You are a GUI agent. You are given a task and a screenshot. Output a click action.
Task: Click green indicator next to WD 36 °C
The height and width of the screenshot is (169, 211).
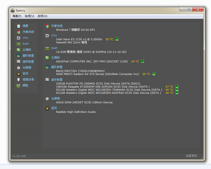click(177, 93)
